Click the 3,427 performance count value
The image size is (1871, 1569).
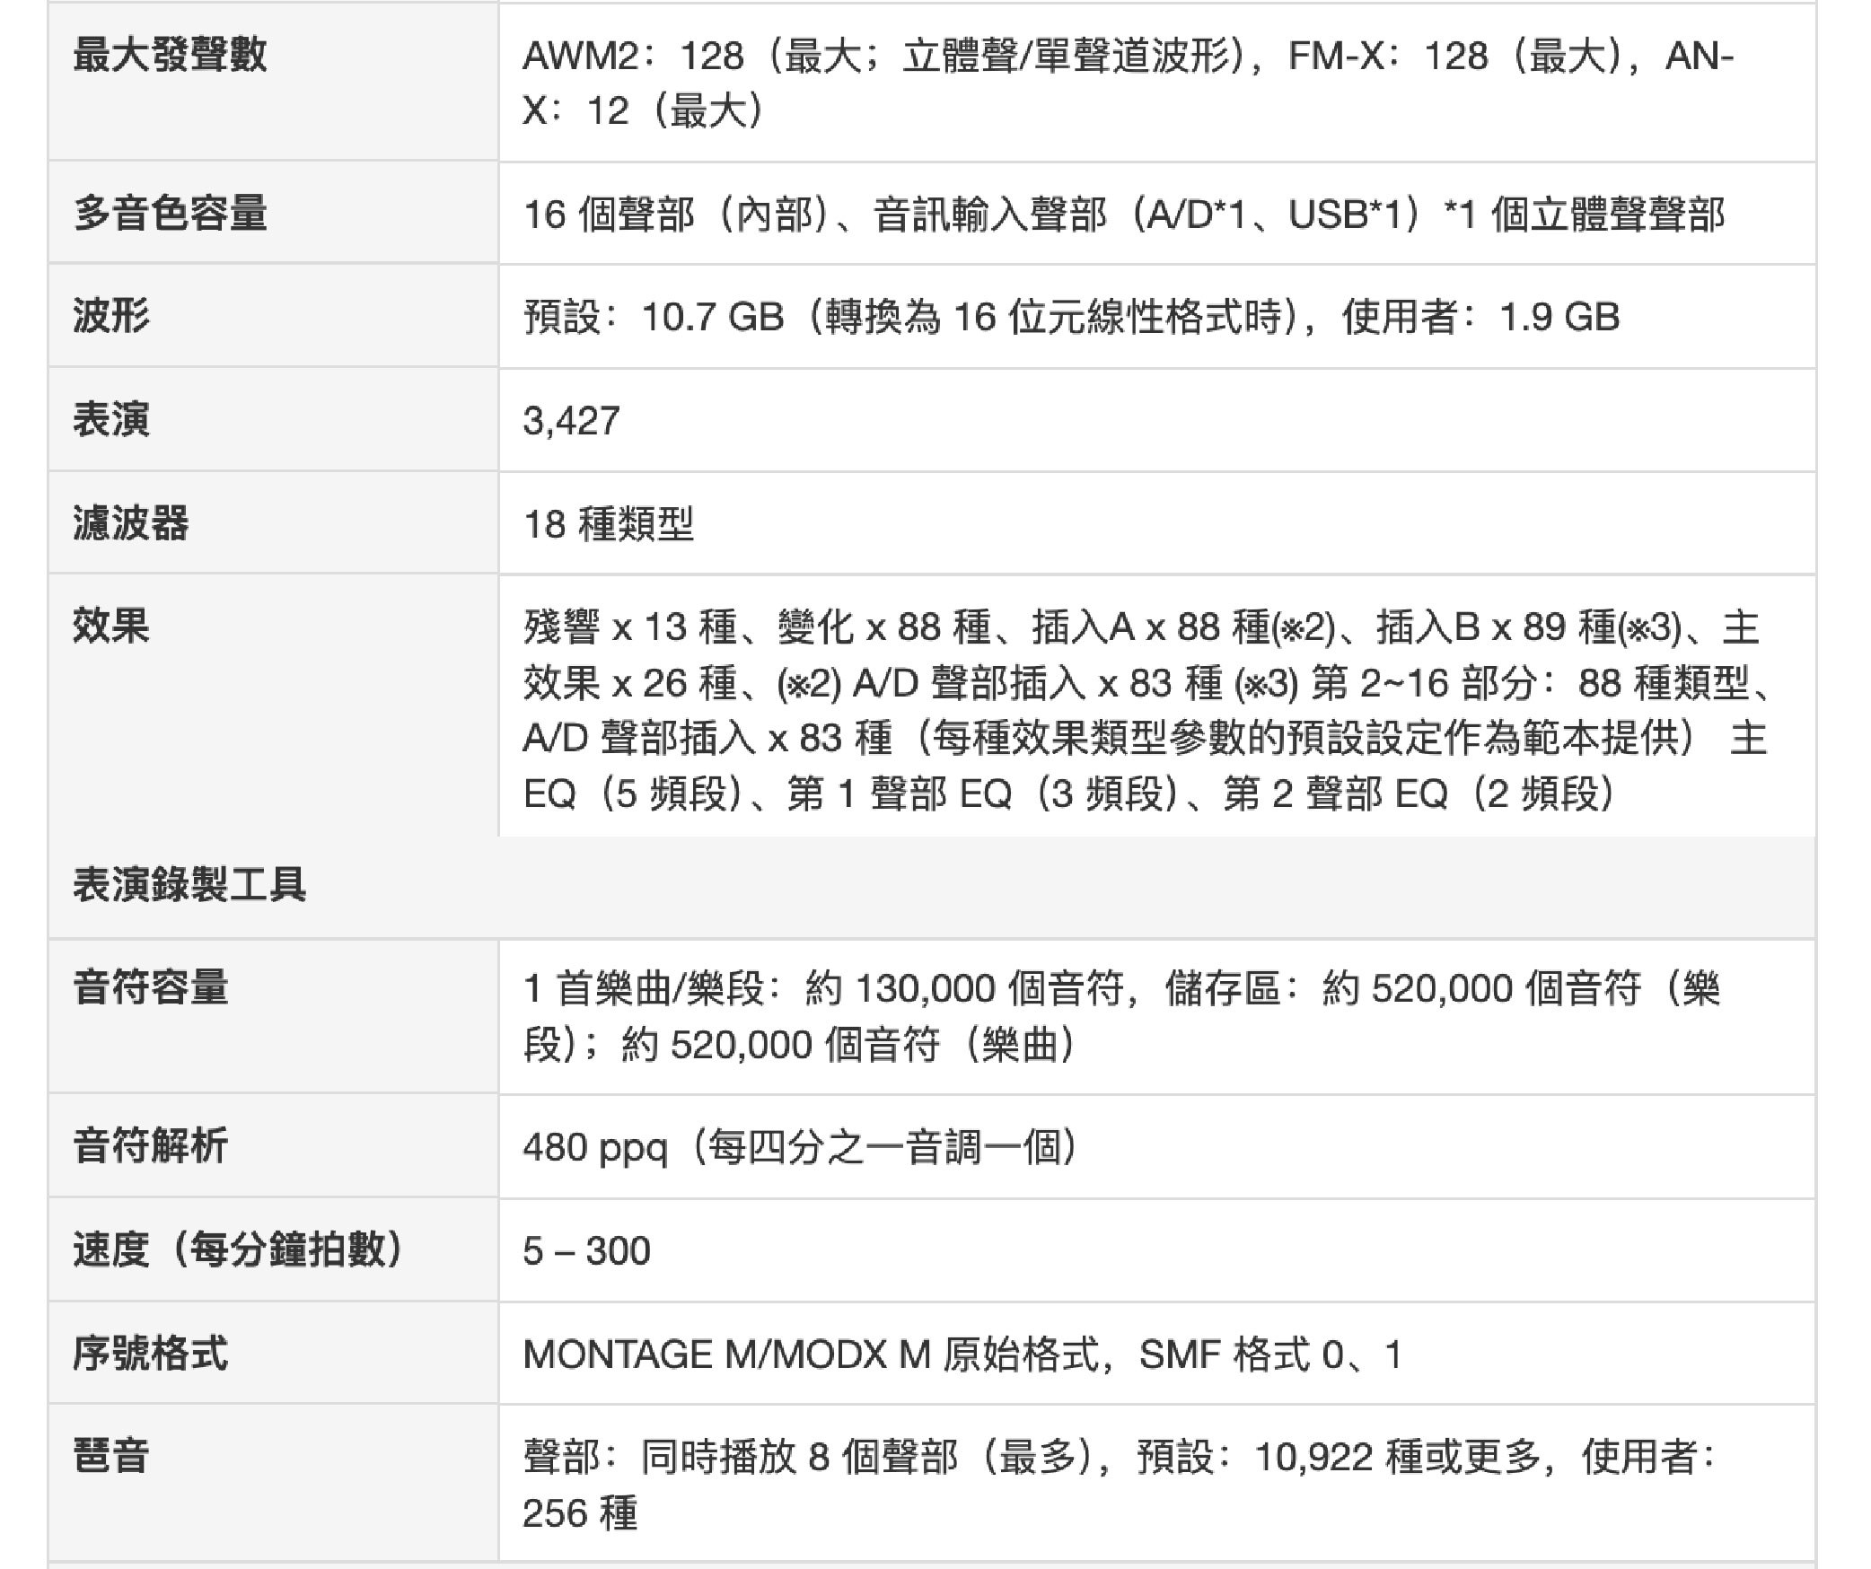coord(571,421)
